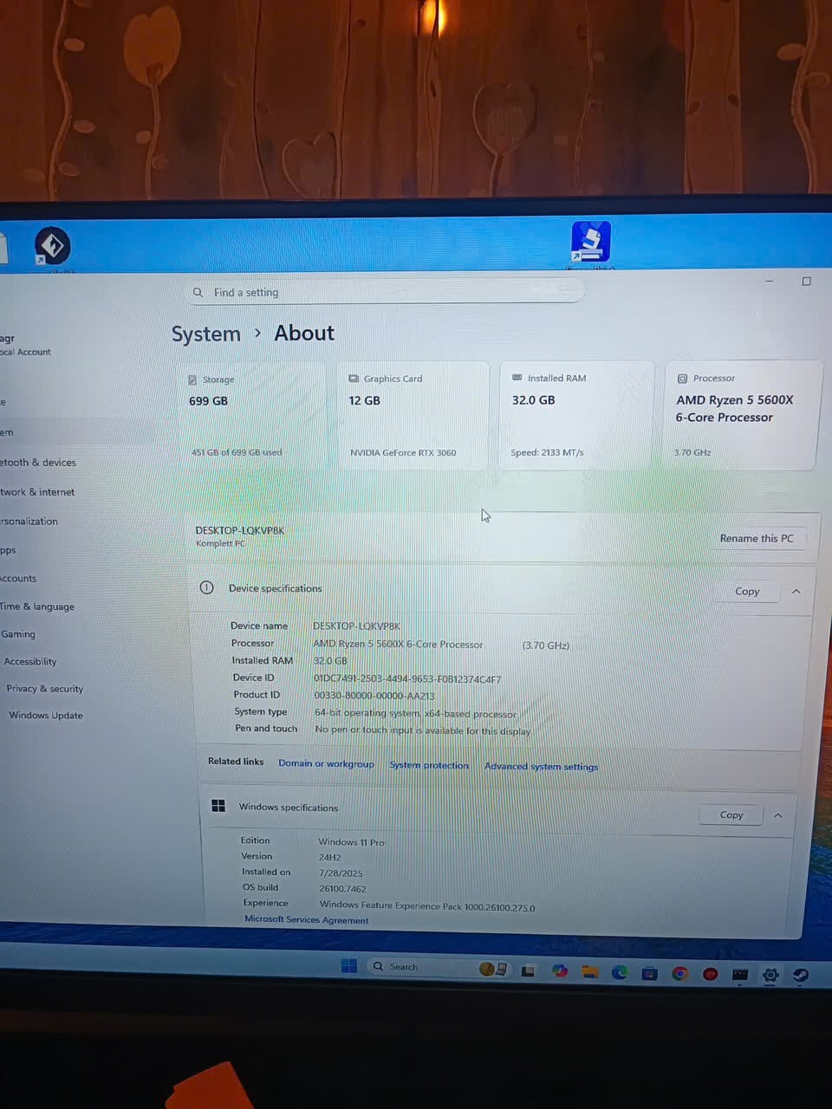Collapse the Device specifications section
The height and width of the screenshot is (1109, 832).
click(796, 592)
